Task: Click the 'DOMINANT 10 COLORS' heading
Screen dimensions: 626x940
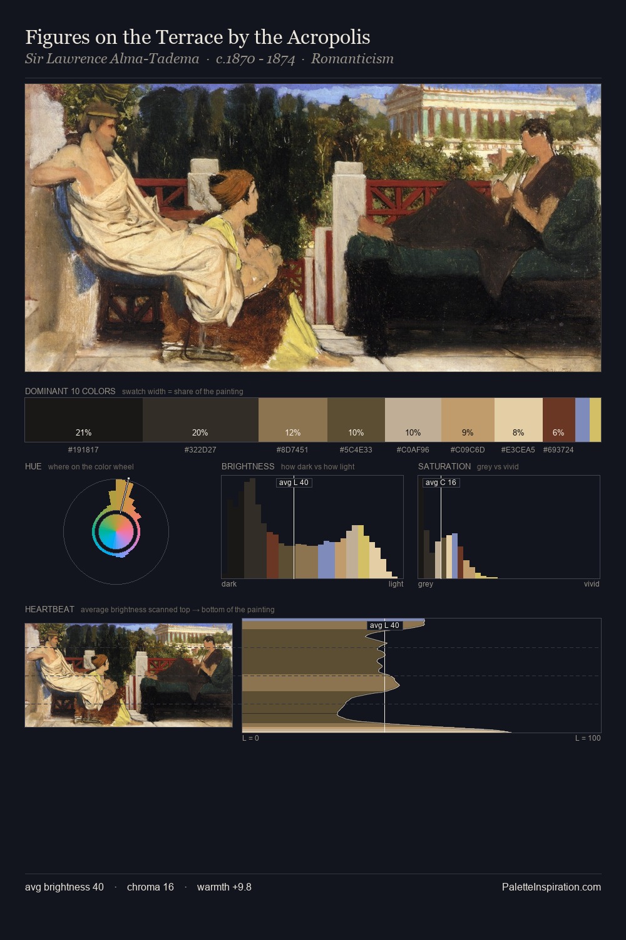Action: click(70, 391)
